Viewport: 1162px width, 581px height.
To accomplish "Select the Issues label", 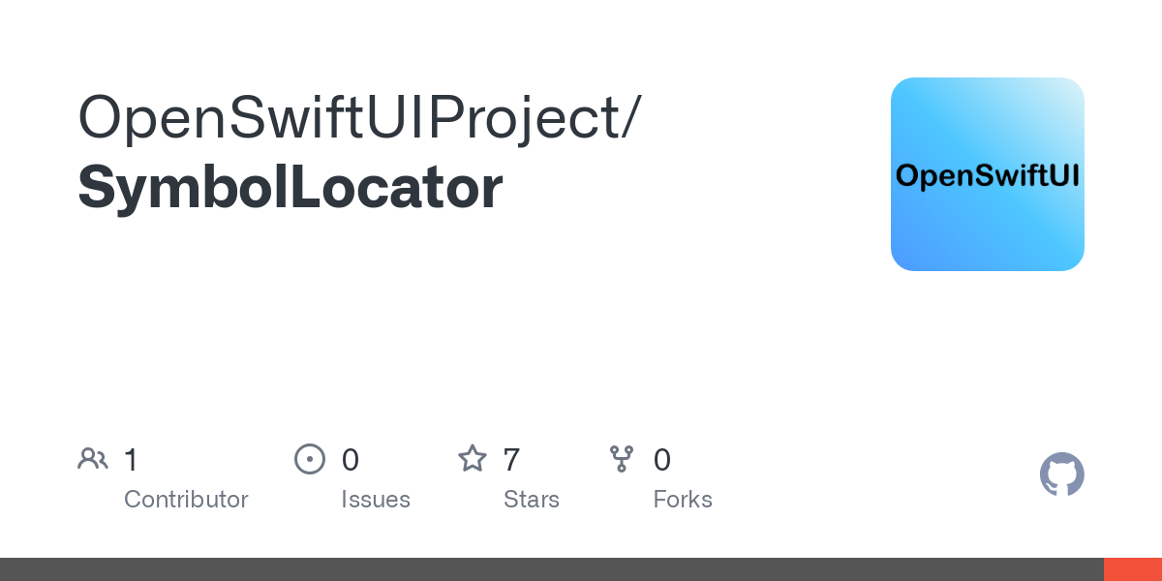I will 376,500.
